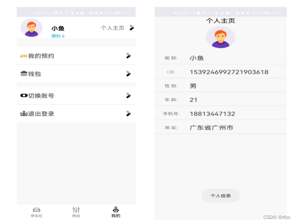Click the sliders icon for 附近

pyautogui.click(x=76, y=210)
